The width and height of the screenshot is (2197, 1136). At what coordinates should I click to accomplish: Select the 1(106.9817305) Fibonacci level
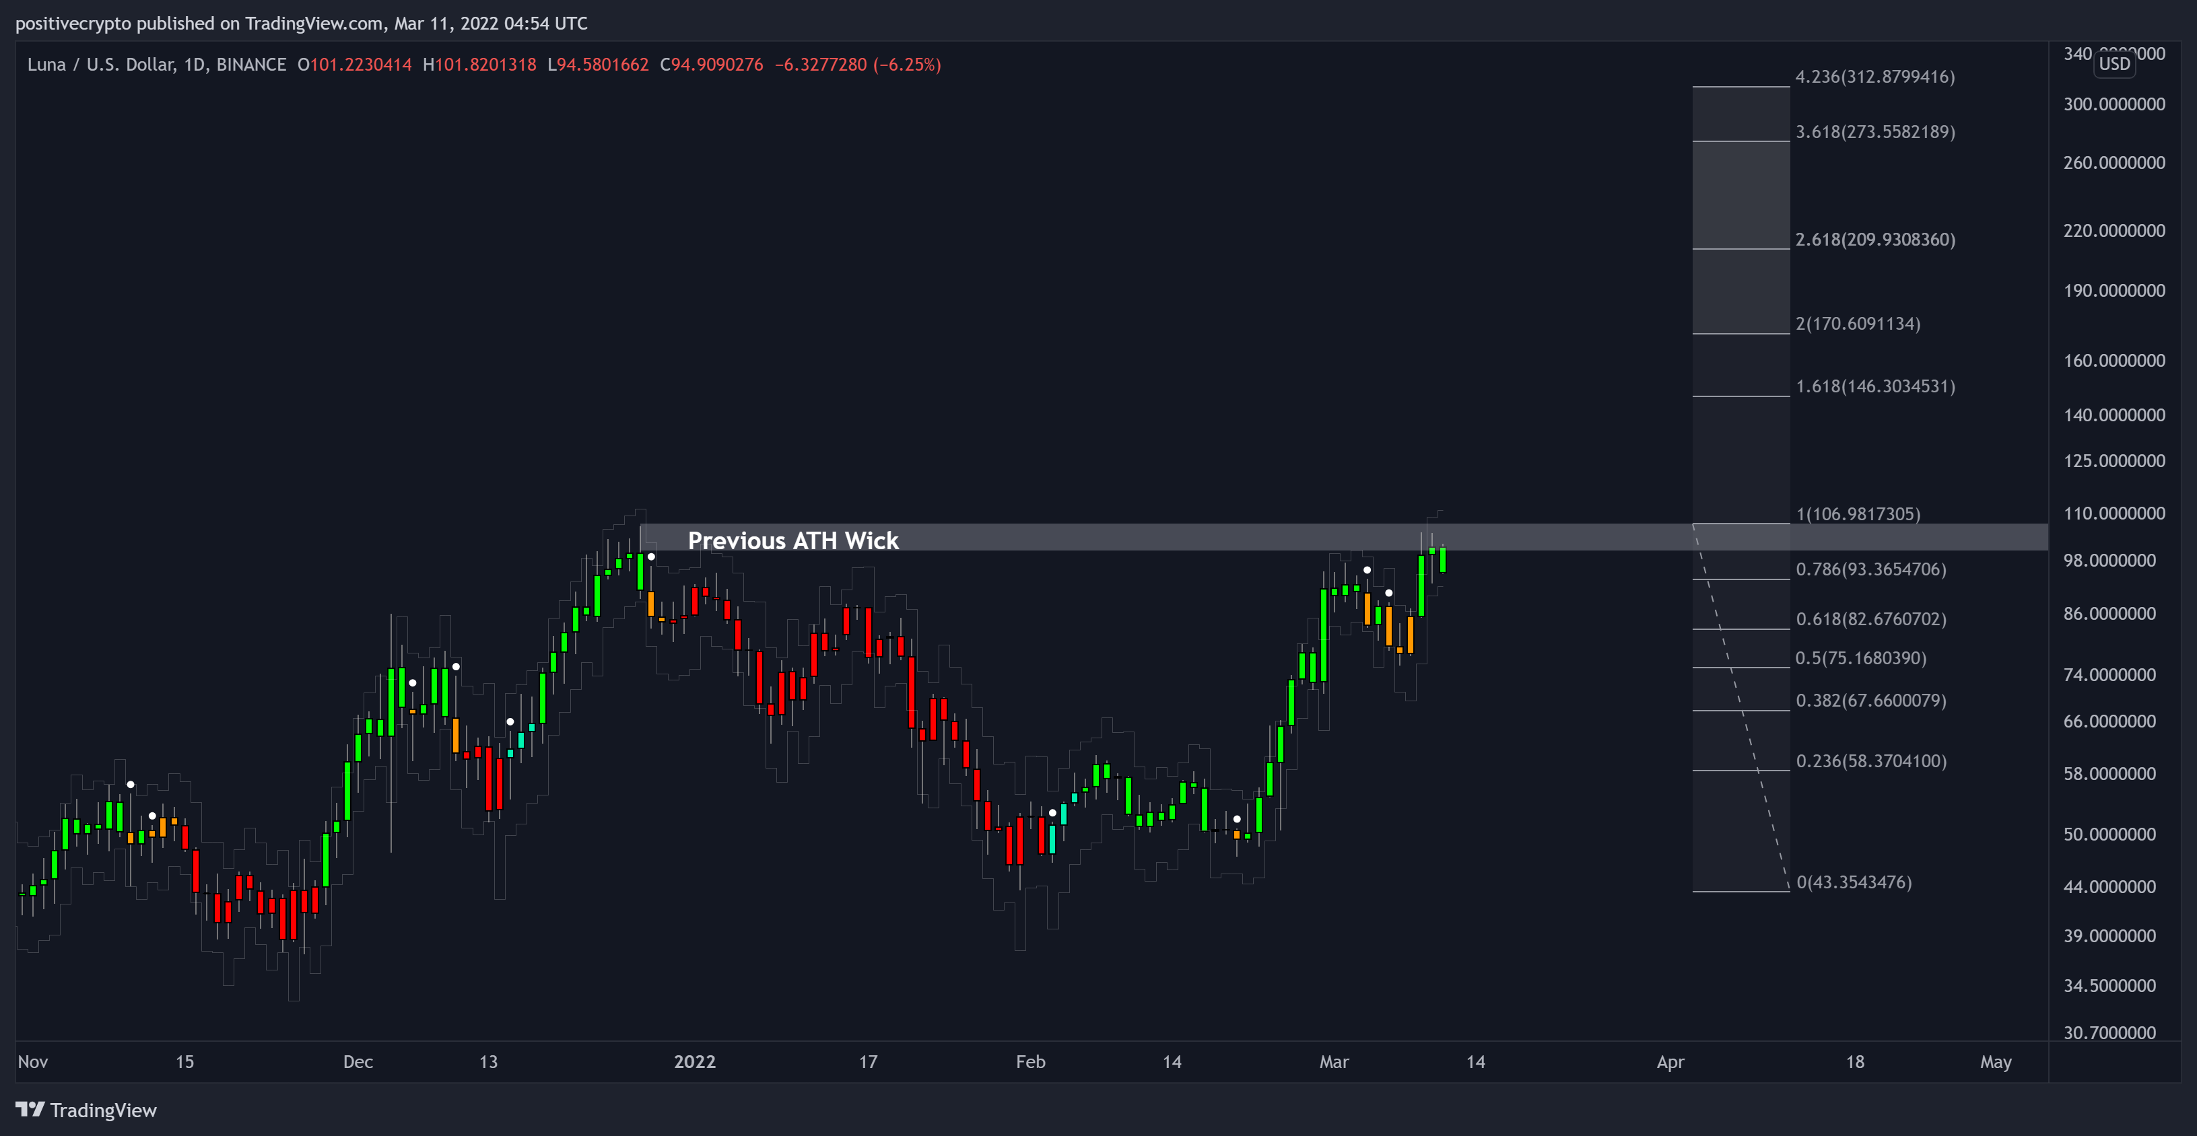click(x=1858, y=514)
